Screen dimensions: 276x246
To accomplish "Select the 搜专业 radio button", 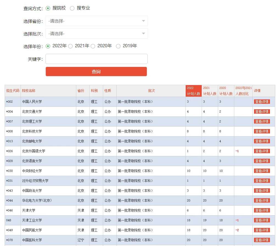I will click(x=72, y=8).
